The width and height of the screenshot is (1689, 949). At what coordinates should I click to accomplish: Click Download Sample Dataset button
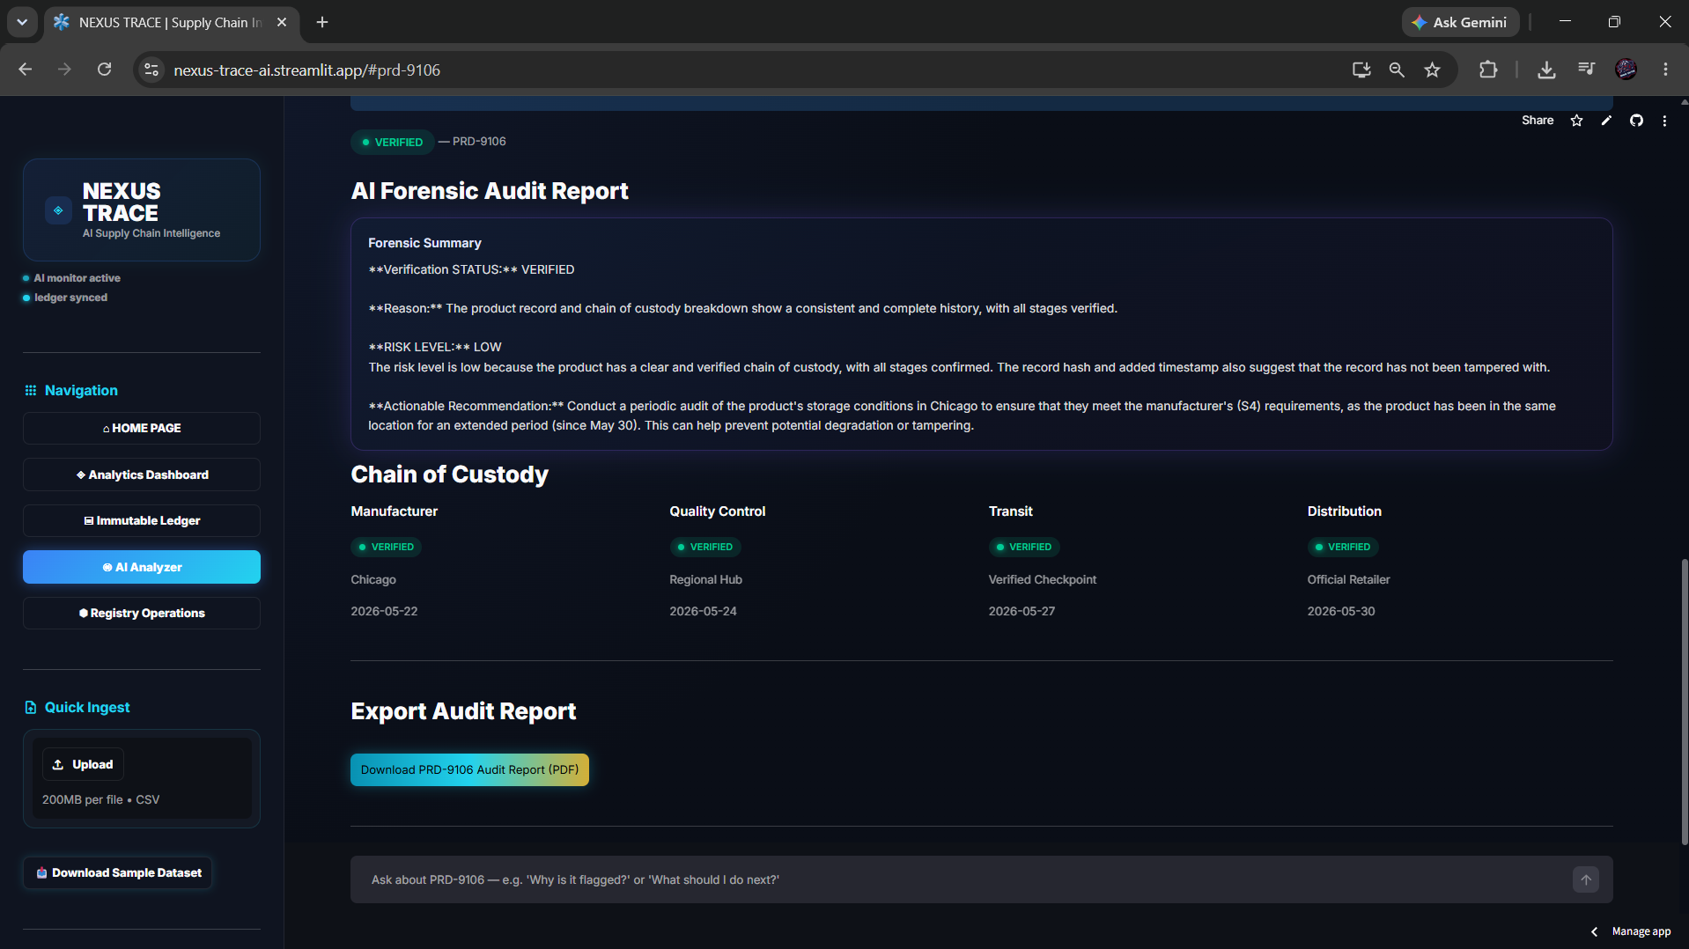point(118,872)
